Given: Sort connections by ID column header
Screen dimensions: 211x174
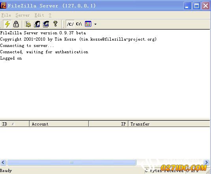Looking at the screenshot, I should (15, 124).
